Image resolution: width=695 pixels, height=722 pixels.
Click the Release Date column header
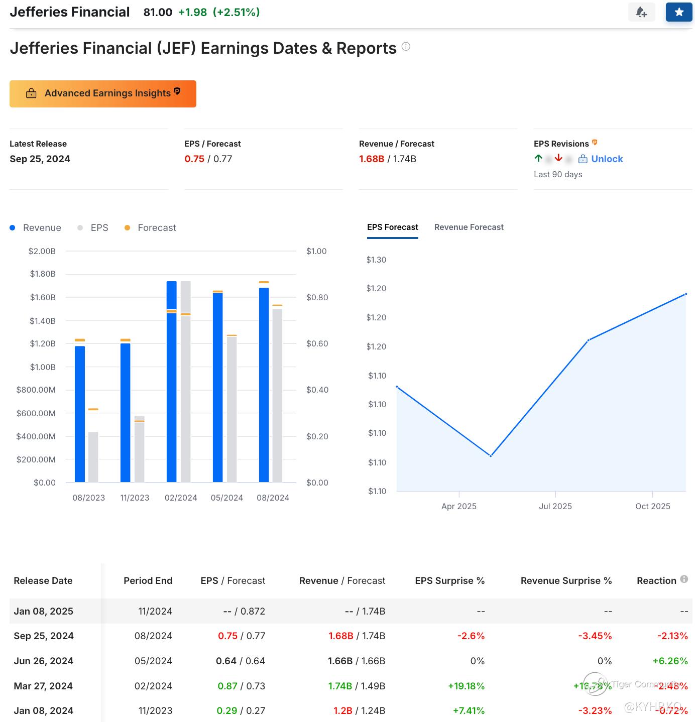click(x=43, y=581)
